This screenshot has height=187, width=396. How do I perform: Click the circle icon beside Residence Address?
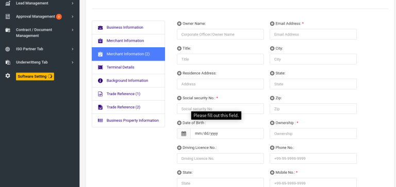pos(179,73)
